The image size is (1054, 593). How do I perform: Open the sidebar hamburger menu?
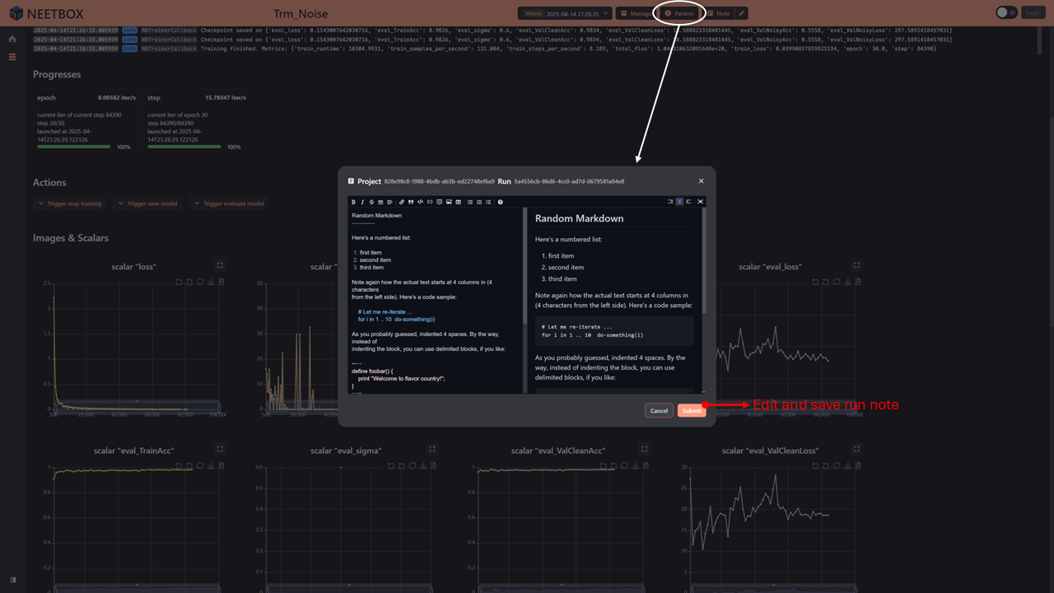point(12,56)
